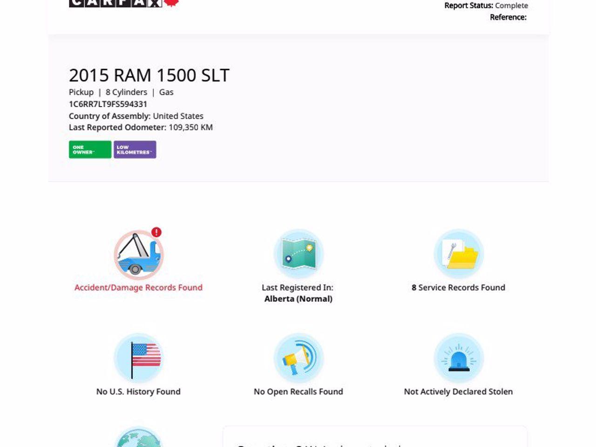Image resolution: width=596 pixels, height=447 pixels.
Task: Click the megaphone recalls icon
Action: 298,359
